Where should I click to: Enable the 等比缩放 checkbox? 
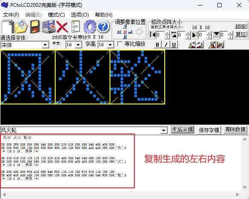120,44
